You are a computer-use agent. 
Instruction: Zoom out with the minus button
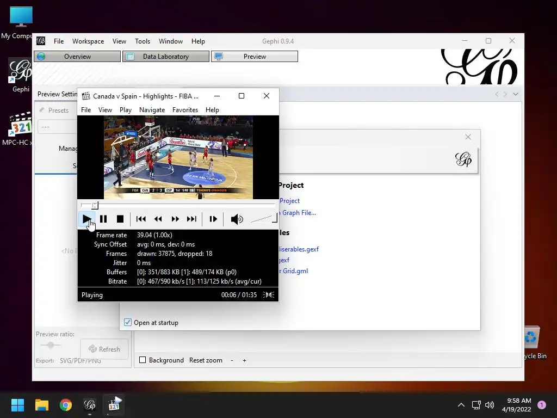pos(232,360)
